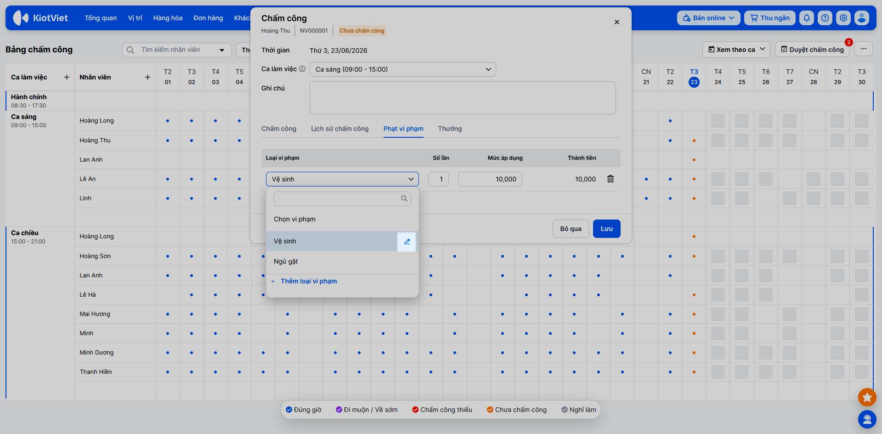
Task: Click into the Ghi chú note field
Action: (463, 98)
